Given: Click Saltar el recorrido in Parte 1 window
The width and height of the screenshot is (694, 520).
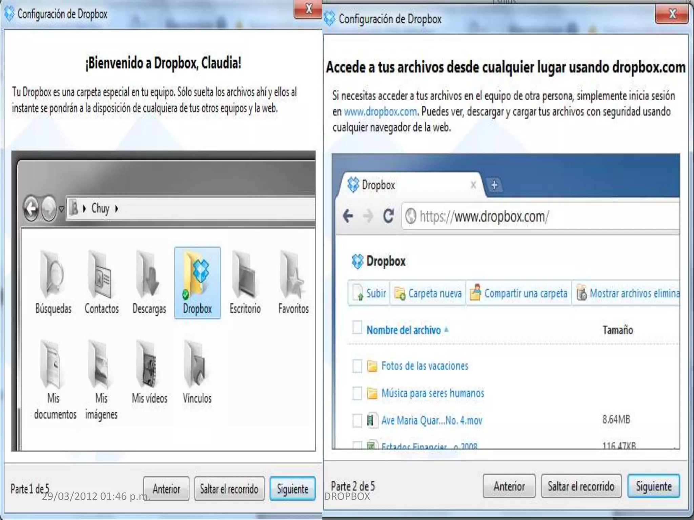Looking at the screenshot, I should (x=229, y=489).
